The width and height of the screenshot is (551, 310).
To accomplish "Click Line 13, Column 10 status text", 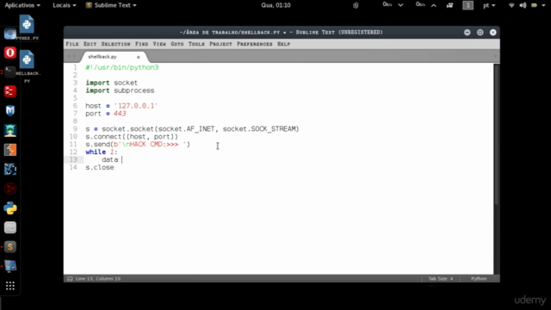I will [x=98, y=279].
